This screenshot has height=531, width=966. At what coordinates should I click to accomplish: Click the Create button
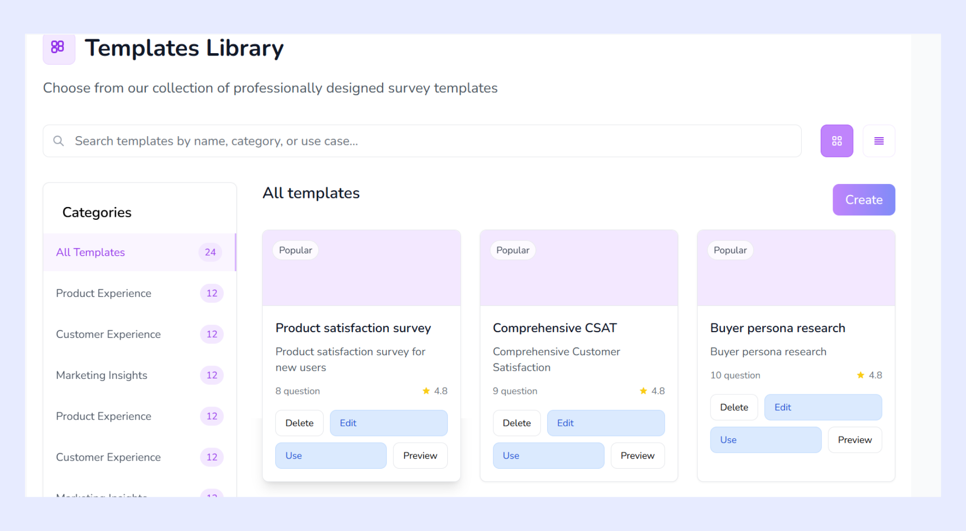(x=864, y=199)
